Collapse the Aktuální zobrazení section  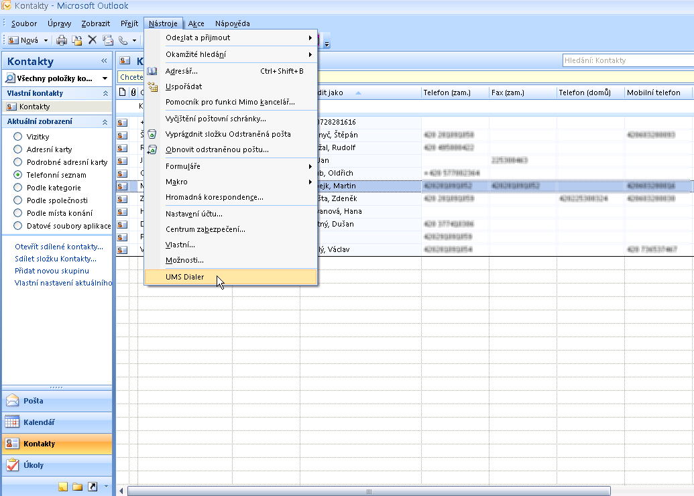click(x=105, y=122)
